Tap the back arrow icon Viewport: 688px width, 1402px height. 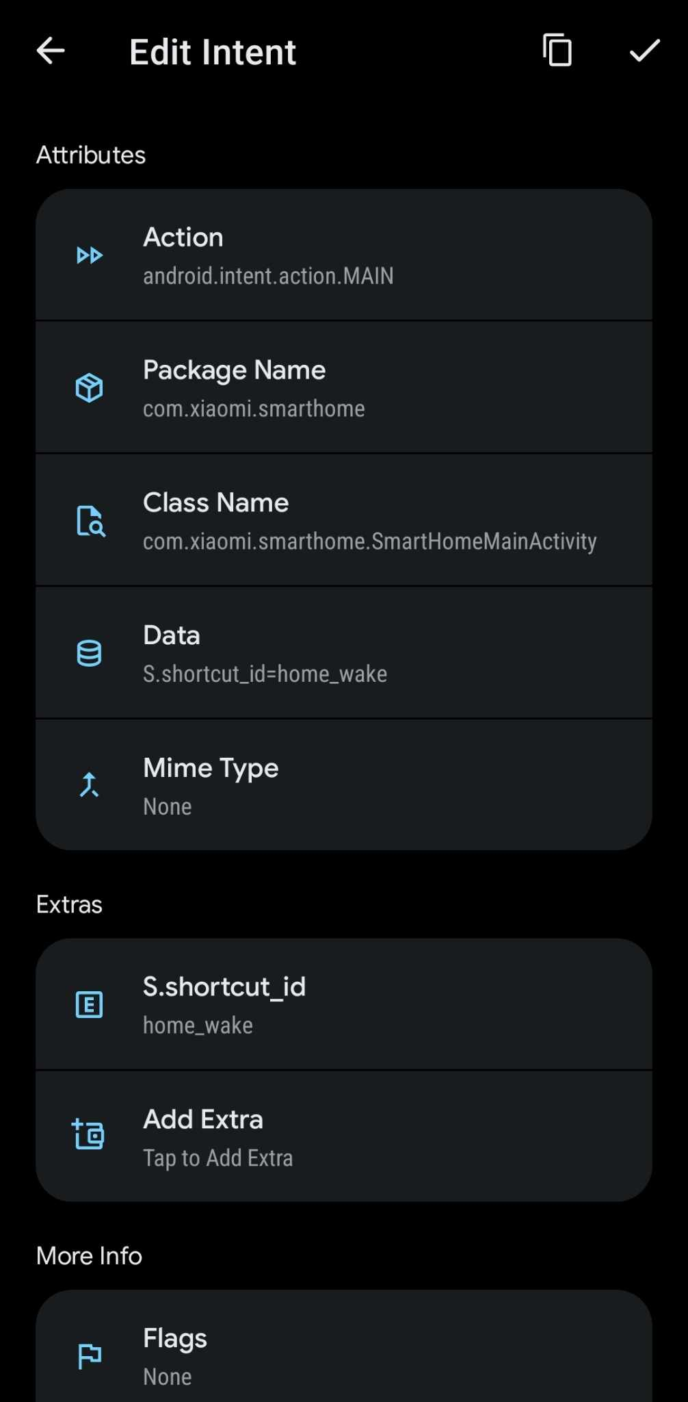pos(51,51)
